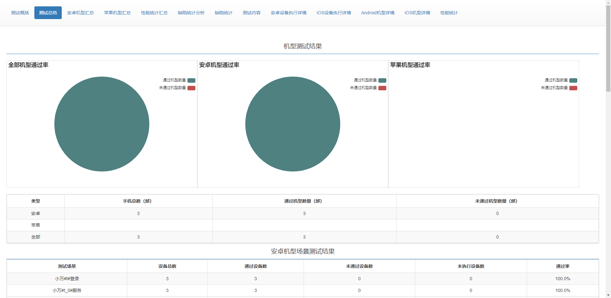Toggle red 未通过机型数量 legend in 苹果机型通过率 chart

click(573, 88)
